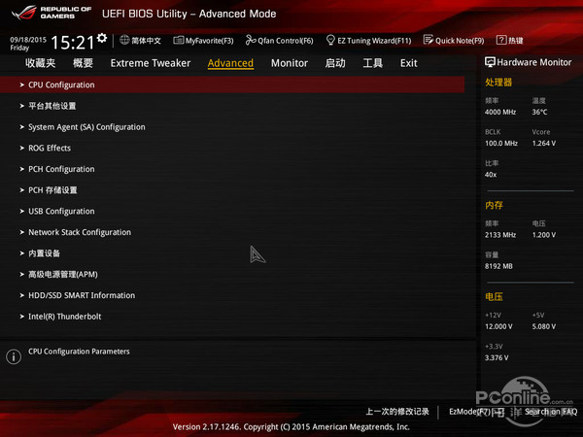Click the 3.376 V reading

[497, 357]
